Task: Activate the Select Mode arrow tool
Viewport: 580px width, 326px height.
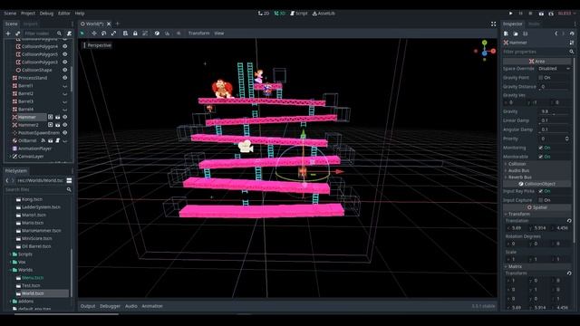Action: 82,34
